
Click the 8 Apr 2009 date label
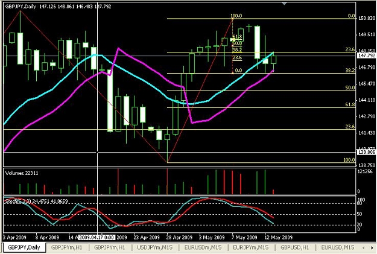coord(47,237)
